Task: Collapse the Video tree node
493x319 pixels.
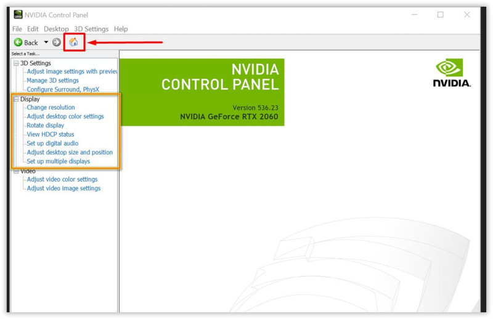Action: click(x=16, y=171)
